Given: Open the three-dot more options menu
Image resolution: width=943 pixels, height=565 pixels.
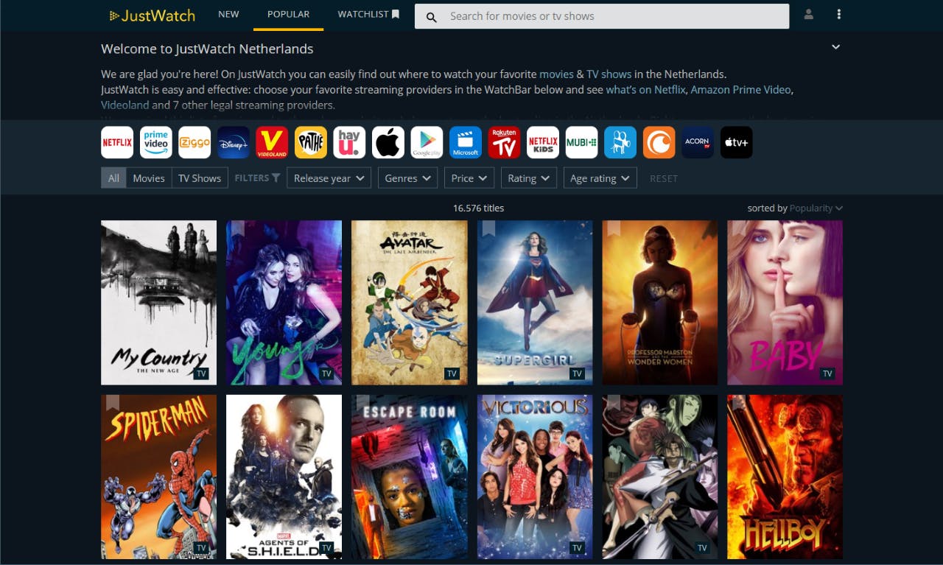Looking at the screenshot, I should [x=839, y=15].
